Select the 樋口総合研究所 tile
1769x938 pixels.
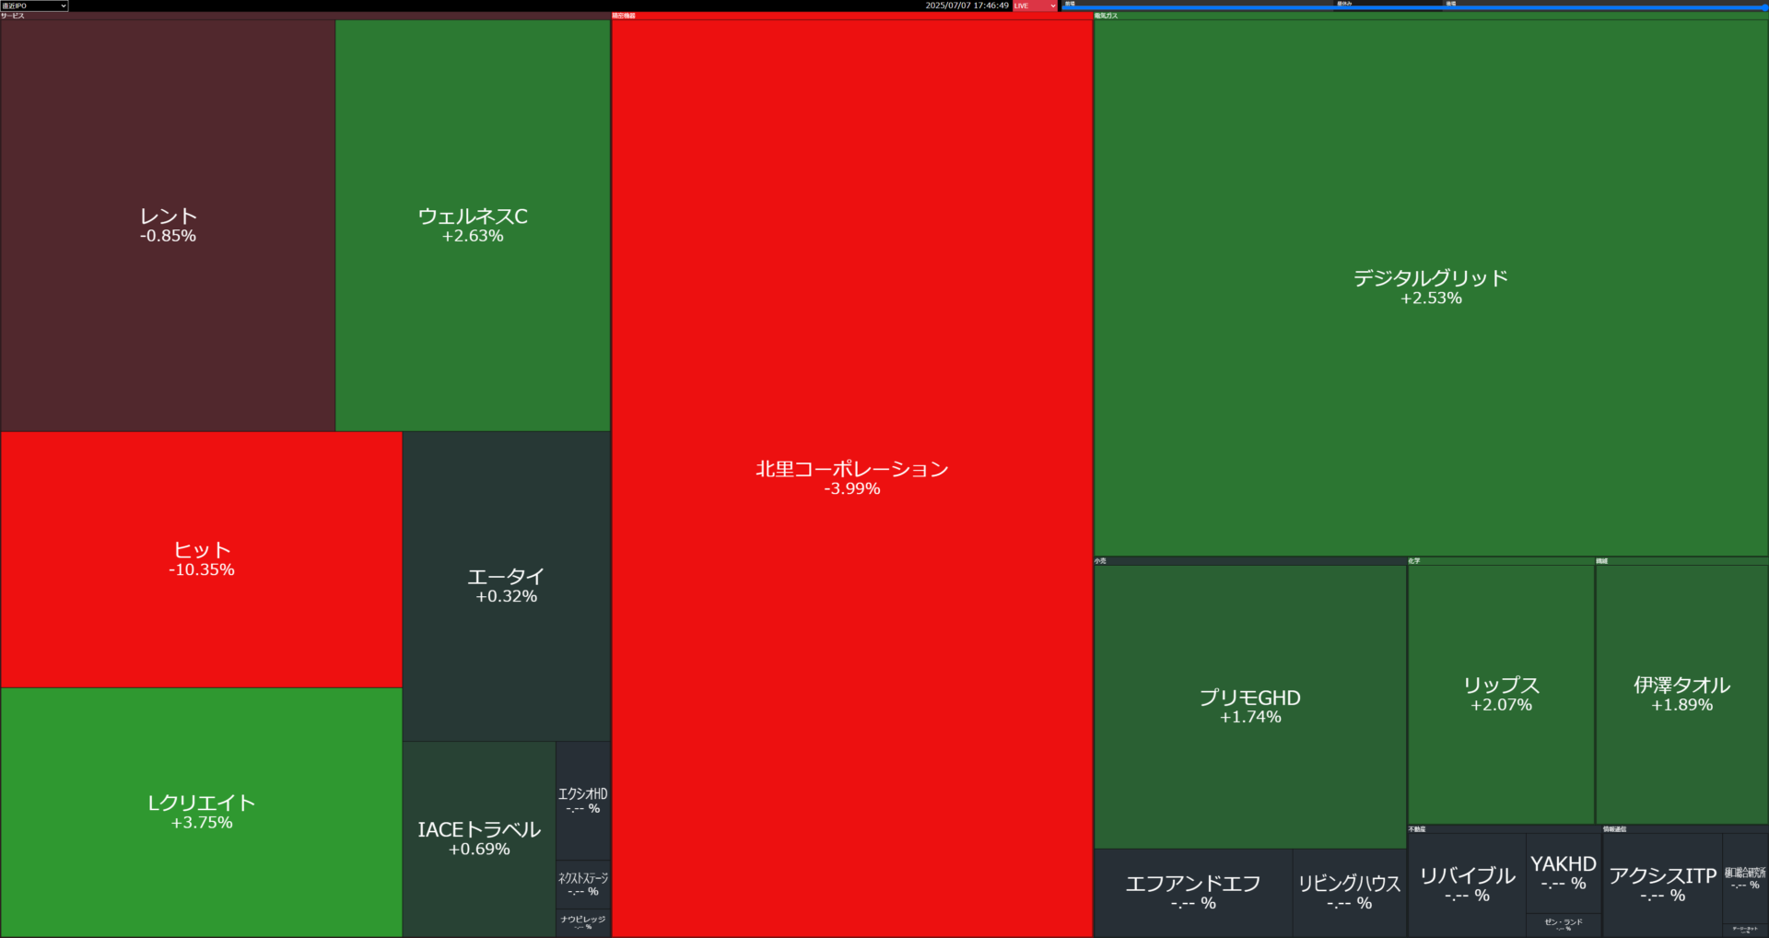pyautogui.click(x=1745, y=878)
